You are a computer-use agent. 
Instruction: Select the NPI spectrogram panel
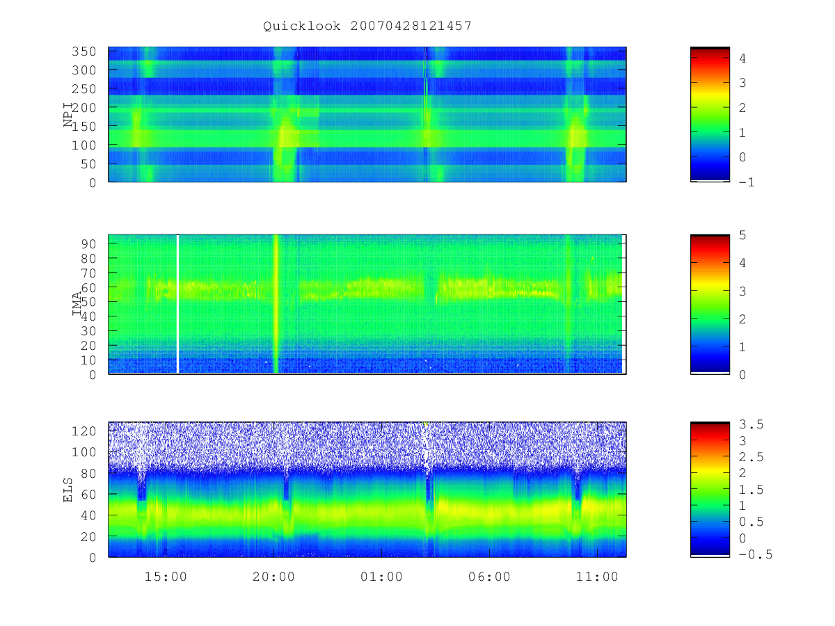click(x=367, y=114)
